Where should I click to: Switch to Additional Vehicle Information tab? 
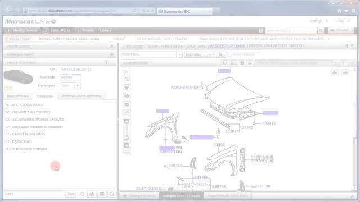point(82,96)
